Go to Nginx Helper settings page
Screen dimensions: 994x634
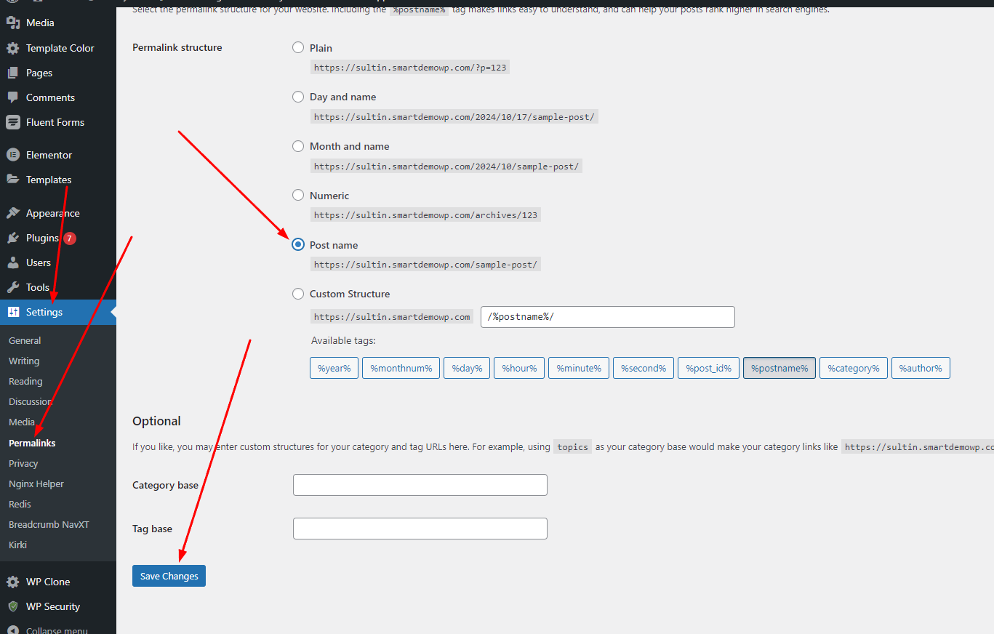[36, 483]
